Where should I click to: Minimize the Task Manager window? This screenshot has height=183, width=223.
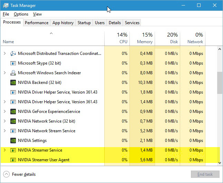coord(183,6)
